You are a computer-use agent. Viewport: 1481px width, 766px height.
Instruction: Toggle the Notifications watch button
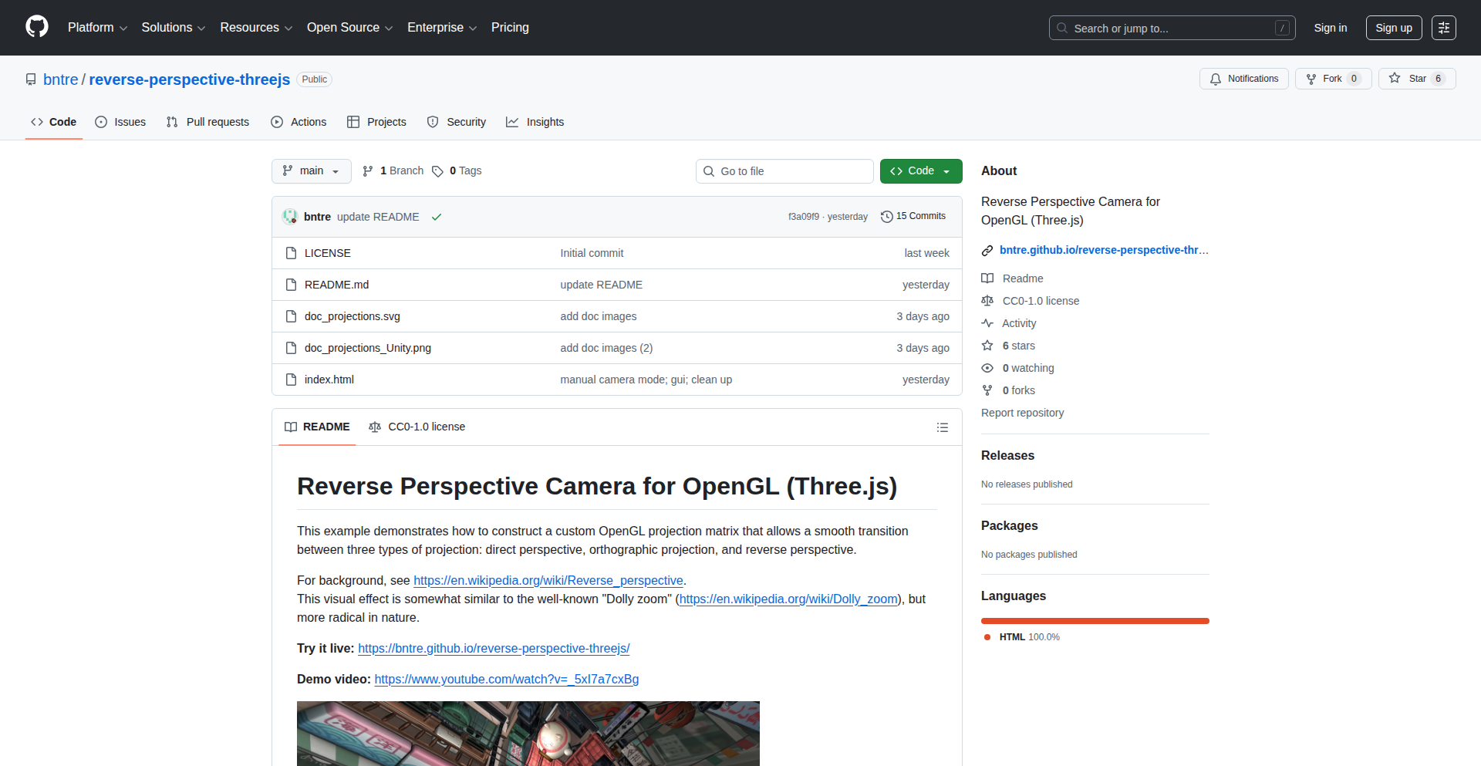(x=1243, y=78)
